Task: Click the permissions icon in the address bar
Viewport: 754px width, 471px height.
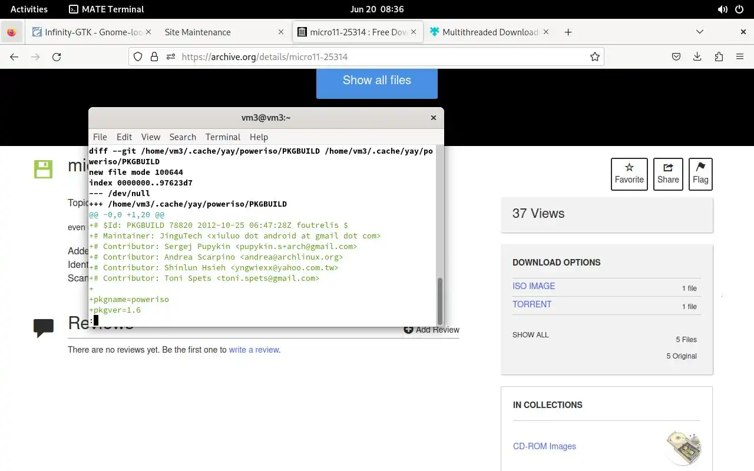Action: pos(171,57)
